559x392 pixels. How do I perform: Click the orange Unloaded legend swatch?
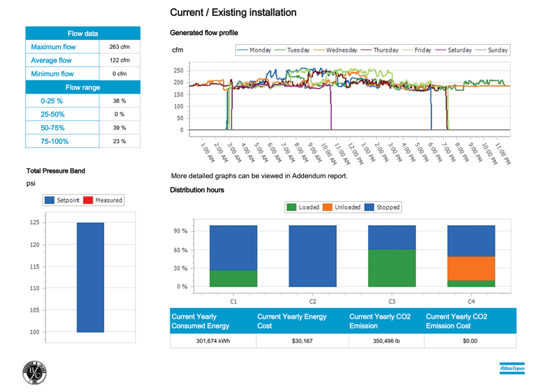[327, 207]
